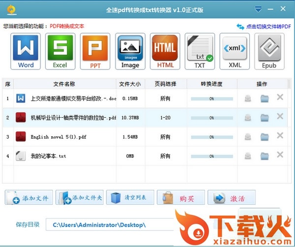Viewport: 295px width, 247px height.
Task: Click the progress bar of the first file
Action: click(211, 99)
